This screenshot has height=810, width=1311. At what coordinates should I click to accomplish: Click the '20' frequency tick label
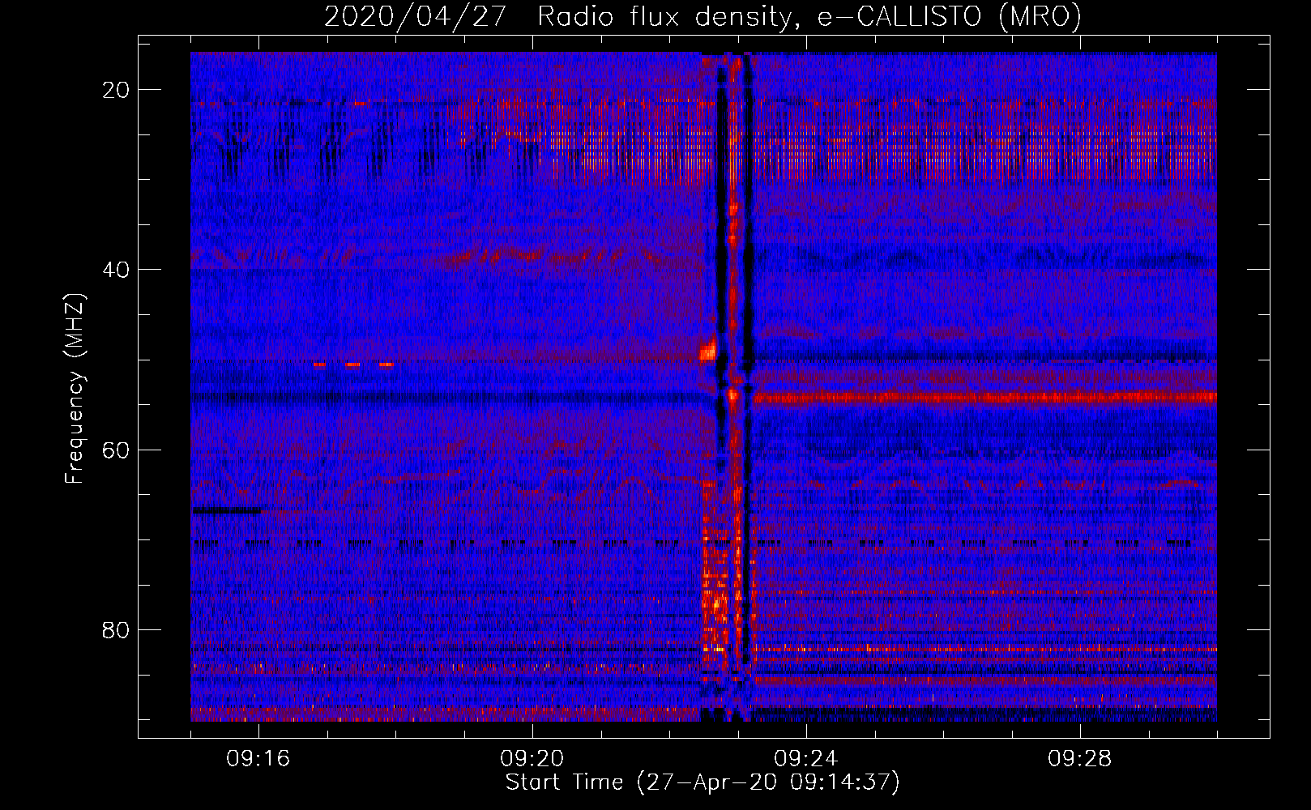coord(116,90)
